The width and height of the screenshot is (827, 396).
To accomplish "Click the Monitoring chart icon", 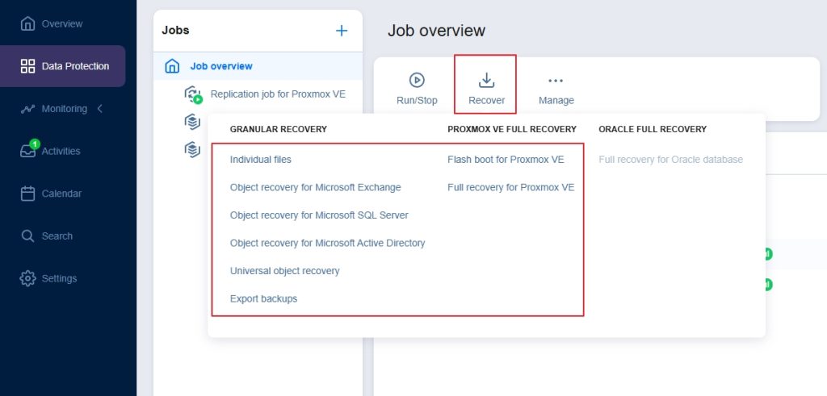I will click(27, 109).
